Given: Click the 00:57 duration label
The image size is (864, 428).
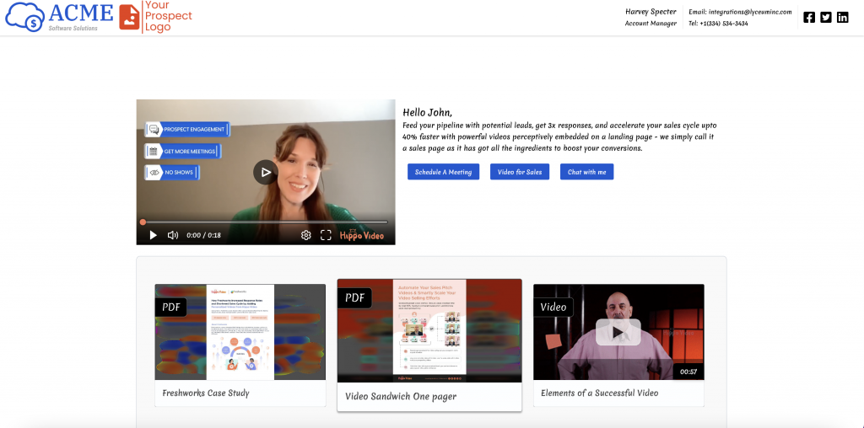Looking at the screenshot, I should click(x=688, y=372).
